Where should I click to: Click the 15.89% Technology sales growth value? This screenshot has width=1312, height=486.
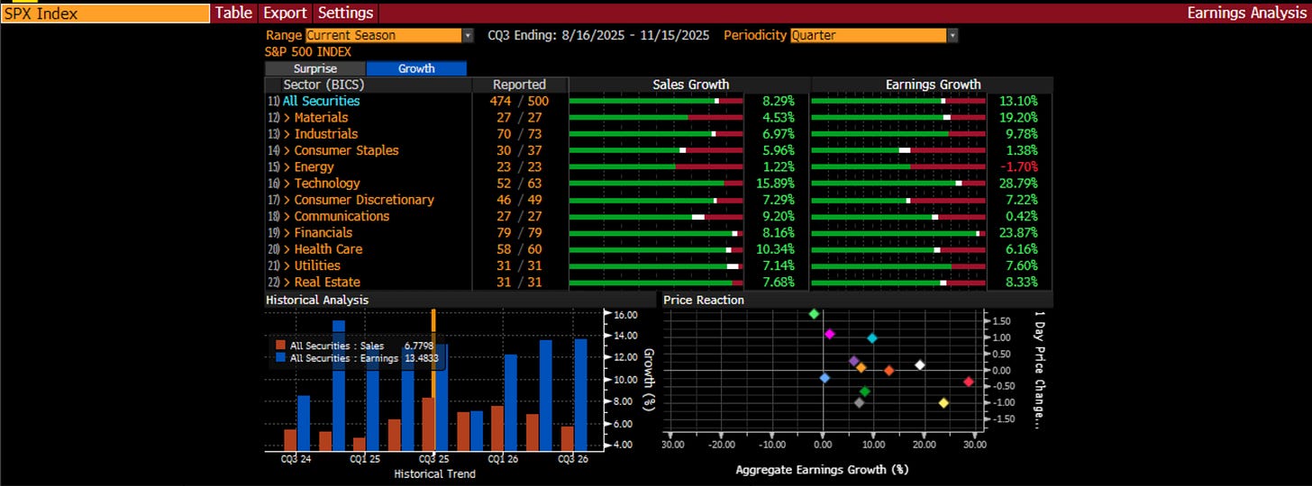click(x=777, y=184)
